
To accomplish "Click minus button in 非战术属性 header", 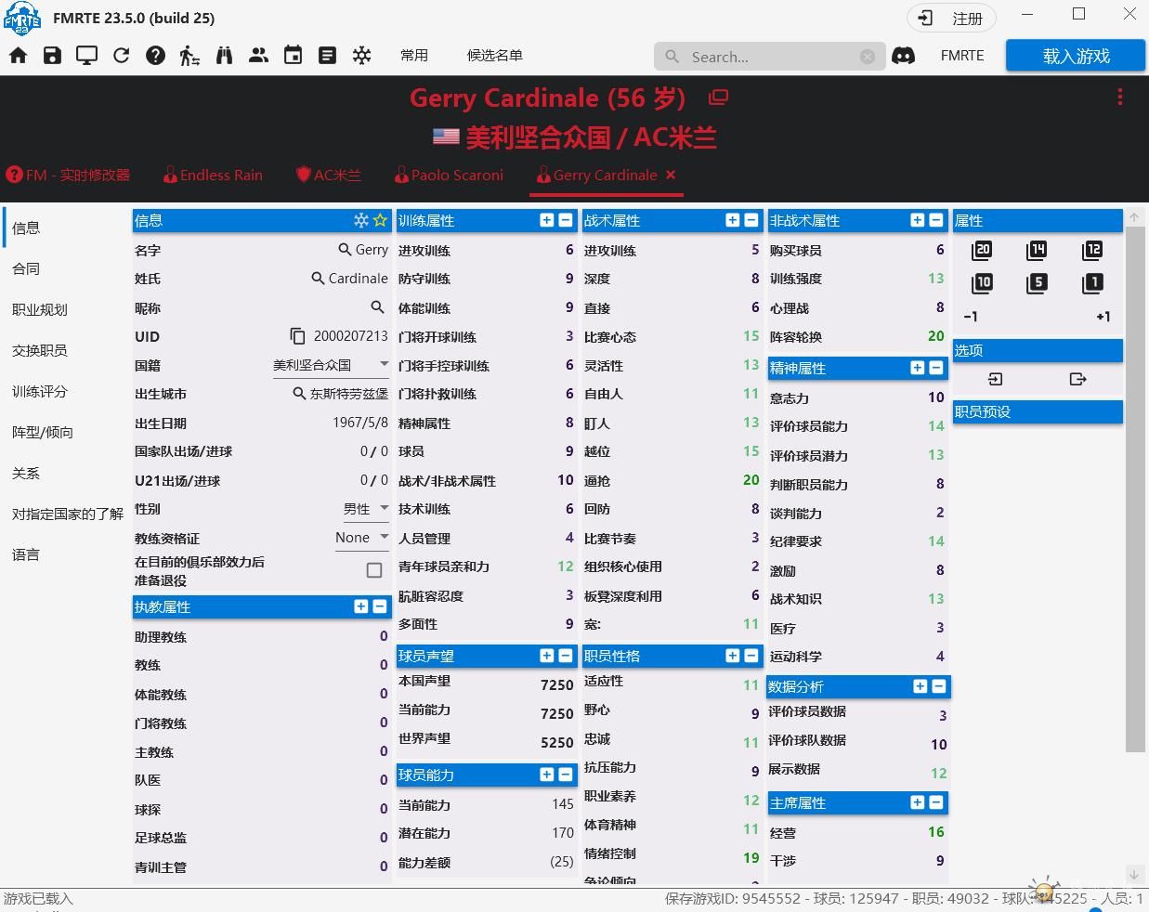I will pyautogui.click(x=936, y=220).
